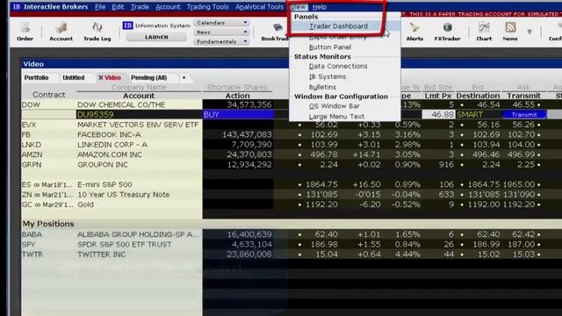The image size is (562, 316).
Task: Select the LNKD contract row
Action: tap(32, 145)
